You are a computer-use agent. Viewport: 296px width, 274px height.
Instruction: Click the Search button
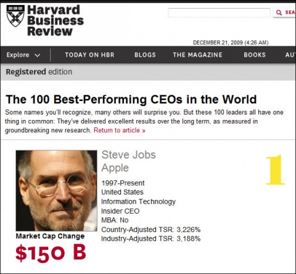point(284,12)
